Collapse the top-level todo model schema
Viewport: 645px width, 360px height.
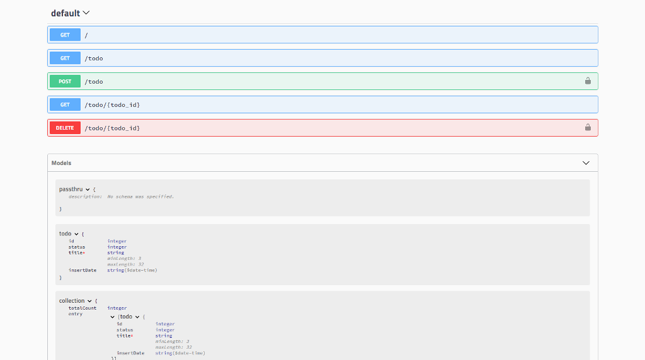76,234
